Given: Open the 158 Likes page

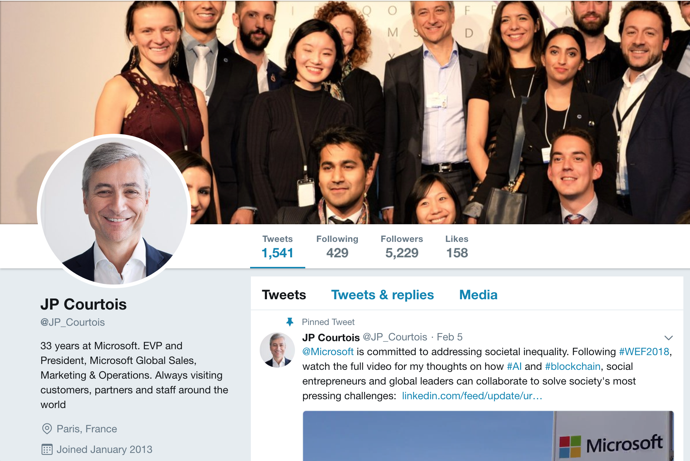Looking at the screenshot, I should click(x=457, y=247).
